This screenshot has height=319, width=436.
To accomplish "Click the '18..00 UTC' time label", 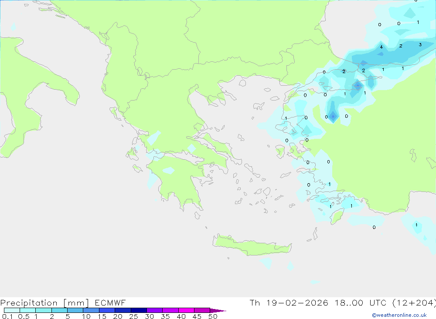I will click(x=361, y=302).
